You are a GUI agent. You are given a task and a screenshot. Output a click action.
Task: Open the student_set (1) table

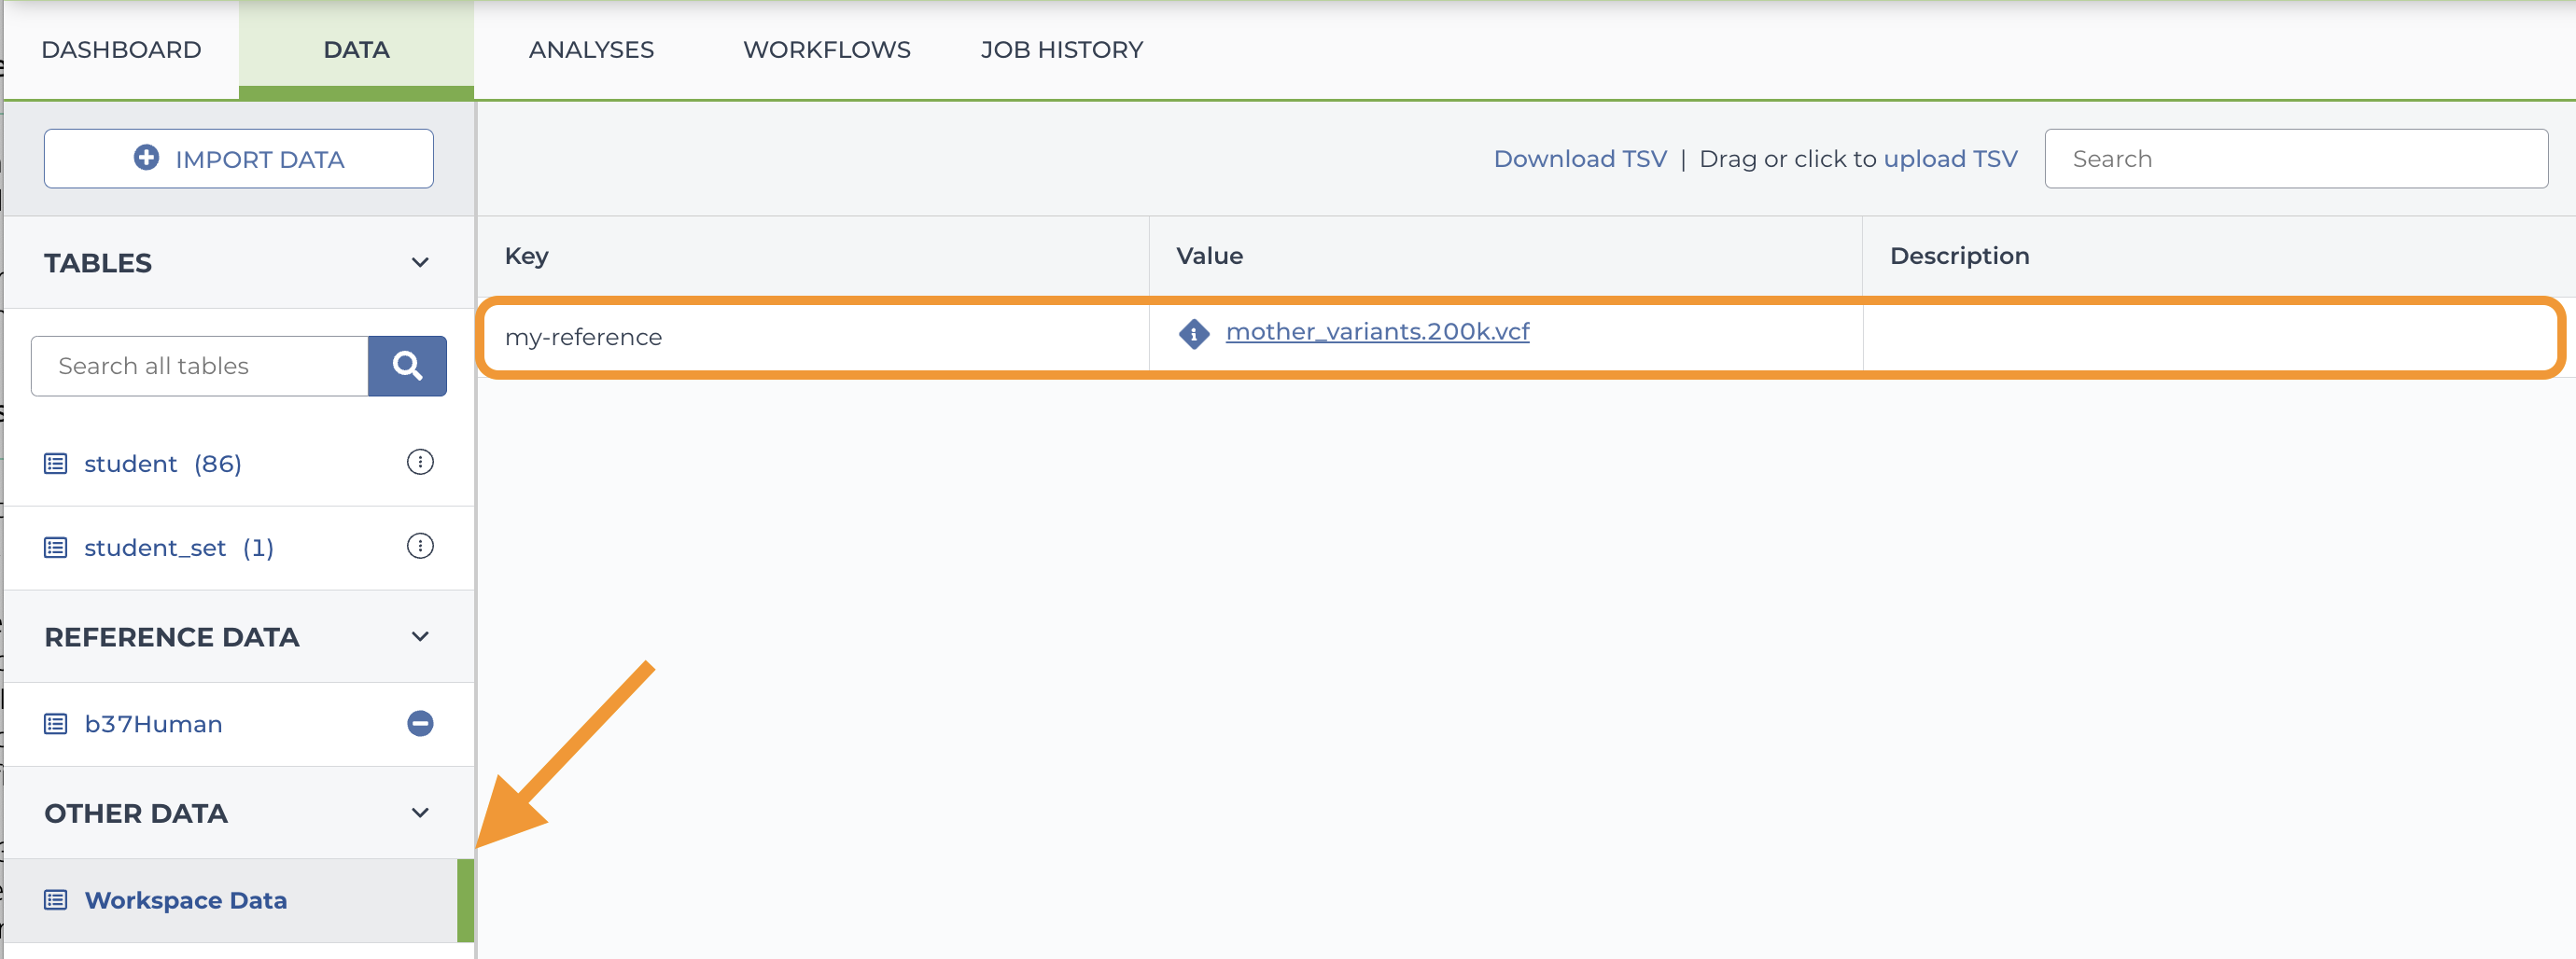[x=179, y=548]
